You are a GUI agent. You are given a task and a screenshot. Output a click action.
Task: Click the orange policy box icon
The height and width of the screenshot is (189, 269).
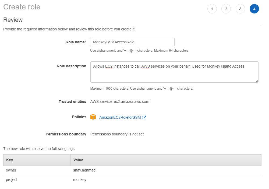coord(93,117)
